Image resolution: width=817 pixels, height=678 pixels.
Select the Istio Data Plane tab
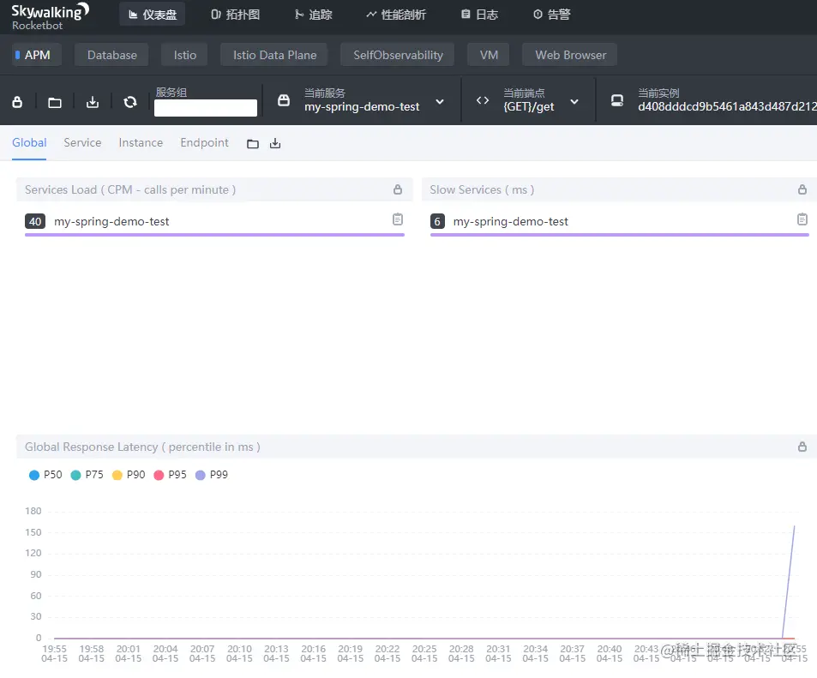[x=274, y=55]
